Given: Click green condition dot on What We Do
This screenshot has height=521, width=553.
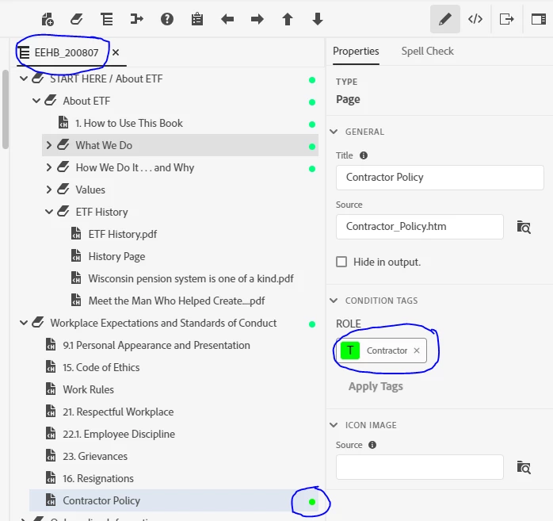Looking at the screenshot, I should pyautogui.click(x=312, y=147).
